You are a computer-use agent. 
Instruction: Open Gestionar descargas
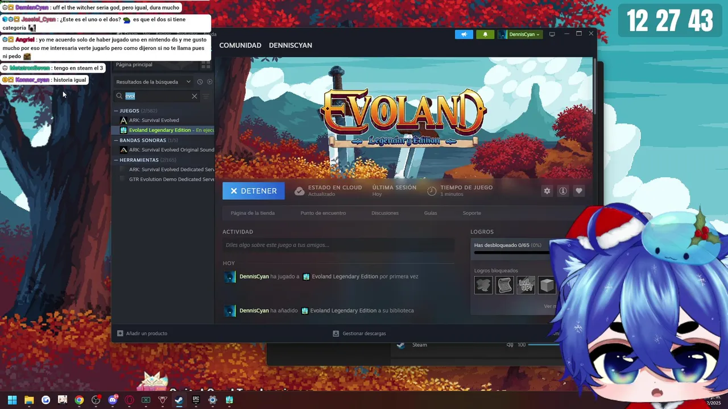coord(359,333)
